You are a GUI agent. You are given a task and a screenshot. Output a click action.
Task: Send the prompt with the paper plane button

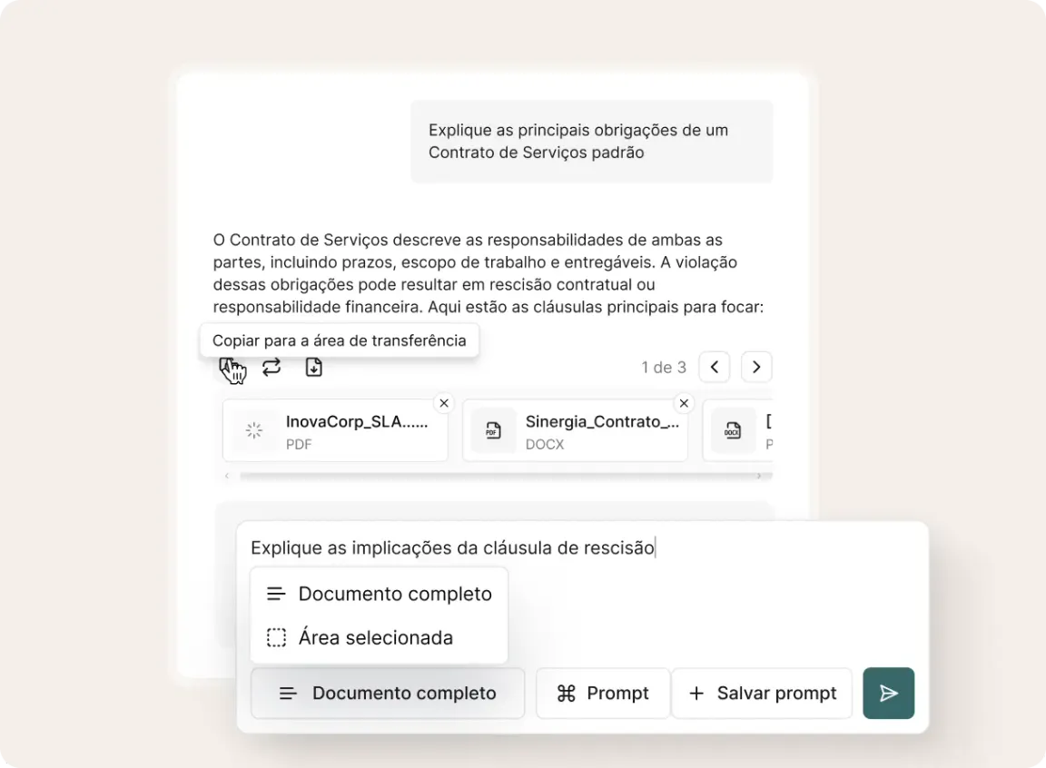[888, 694]
